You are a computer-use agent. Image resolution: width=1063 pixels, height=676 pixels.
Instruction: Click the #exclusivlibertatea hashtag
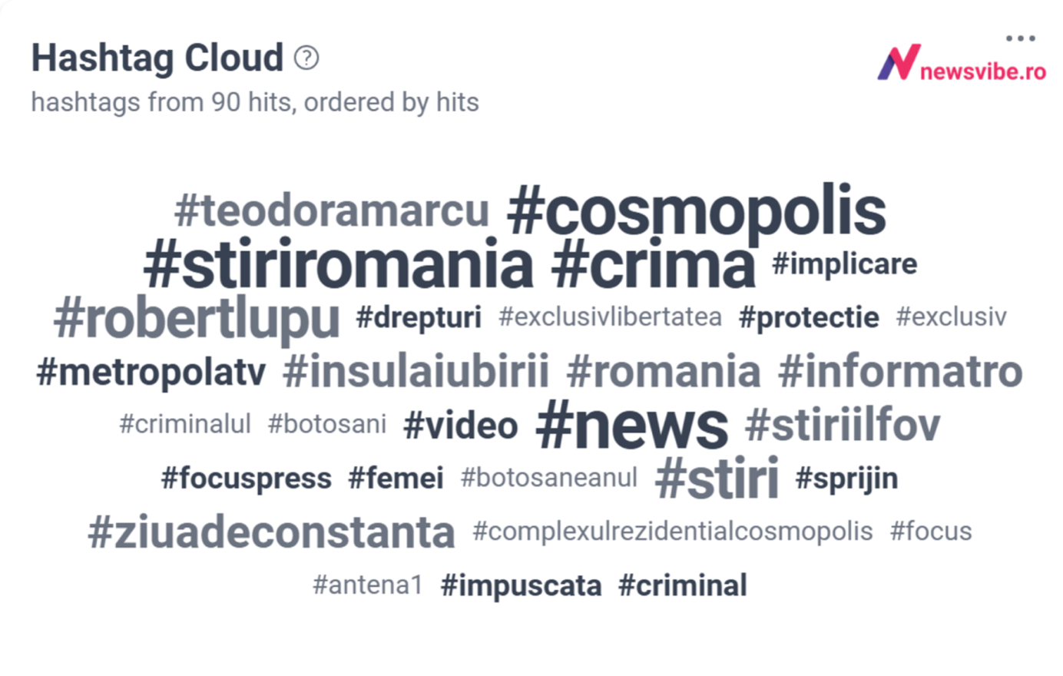click(611, 316)
